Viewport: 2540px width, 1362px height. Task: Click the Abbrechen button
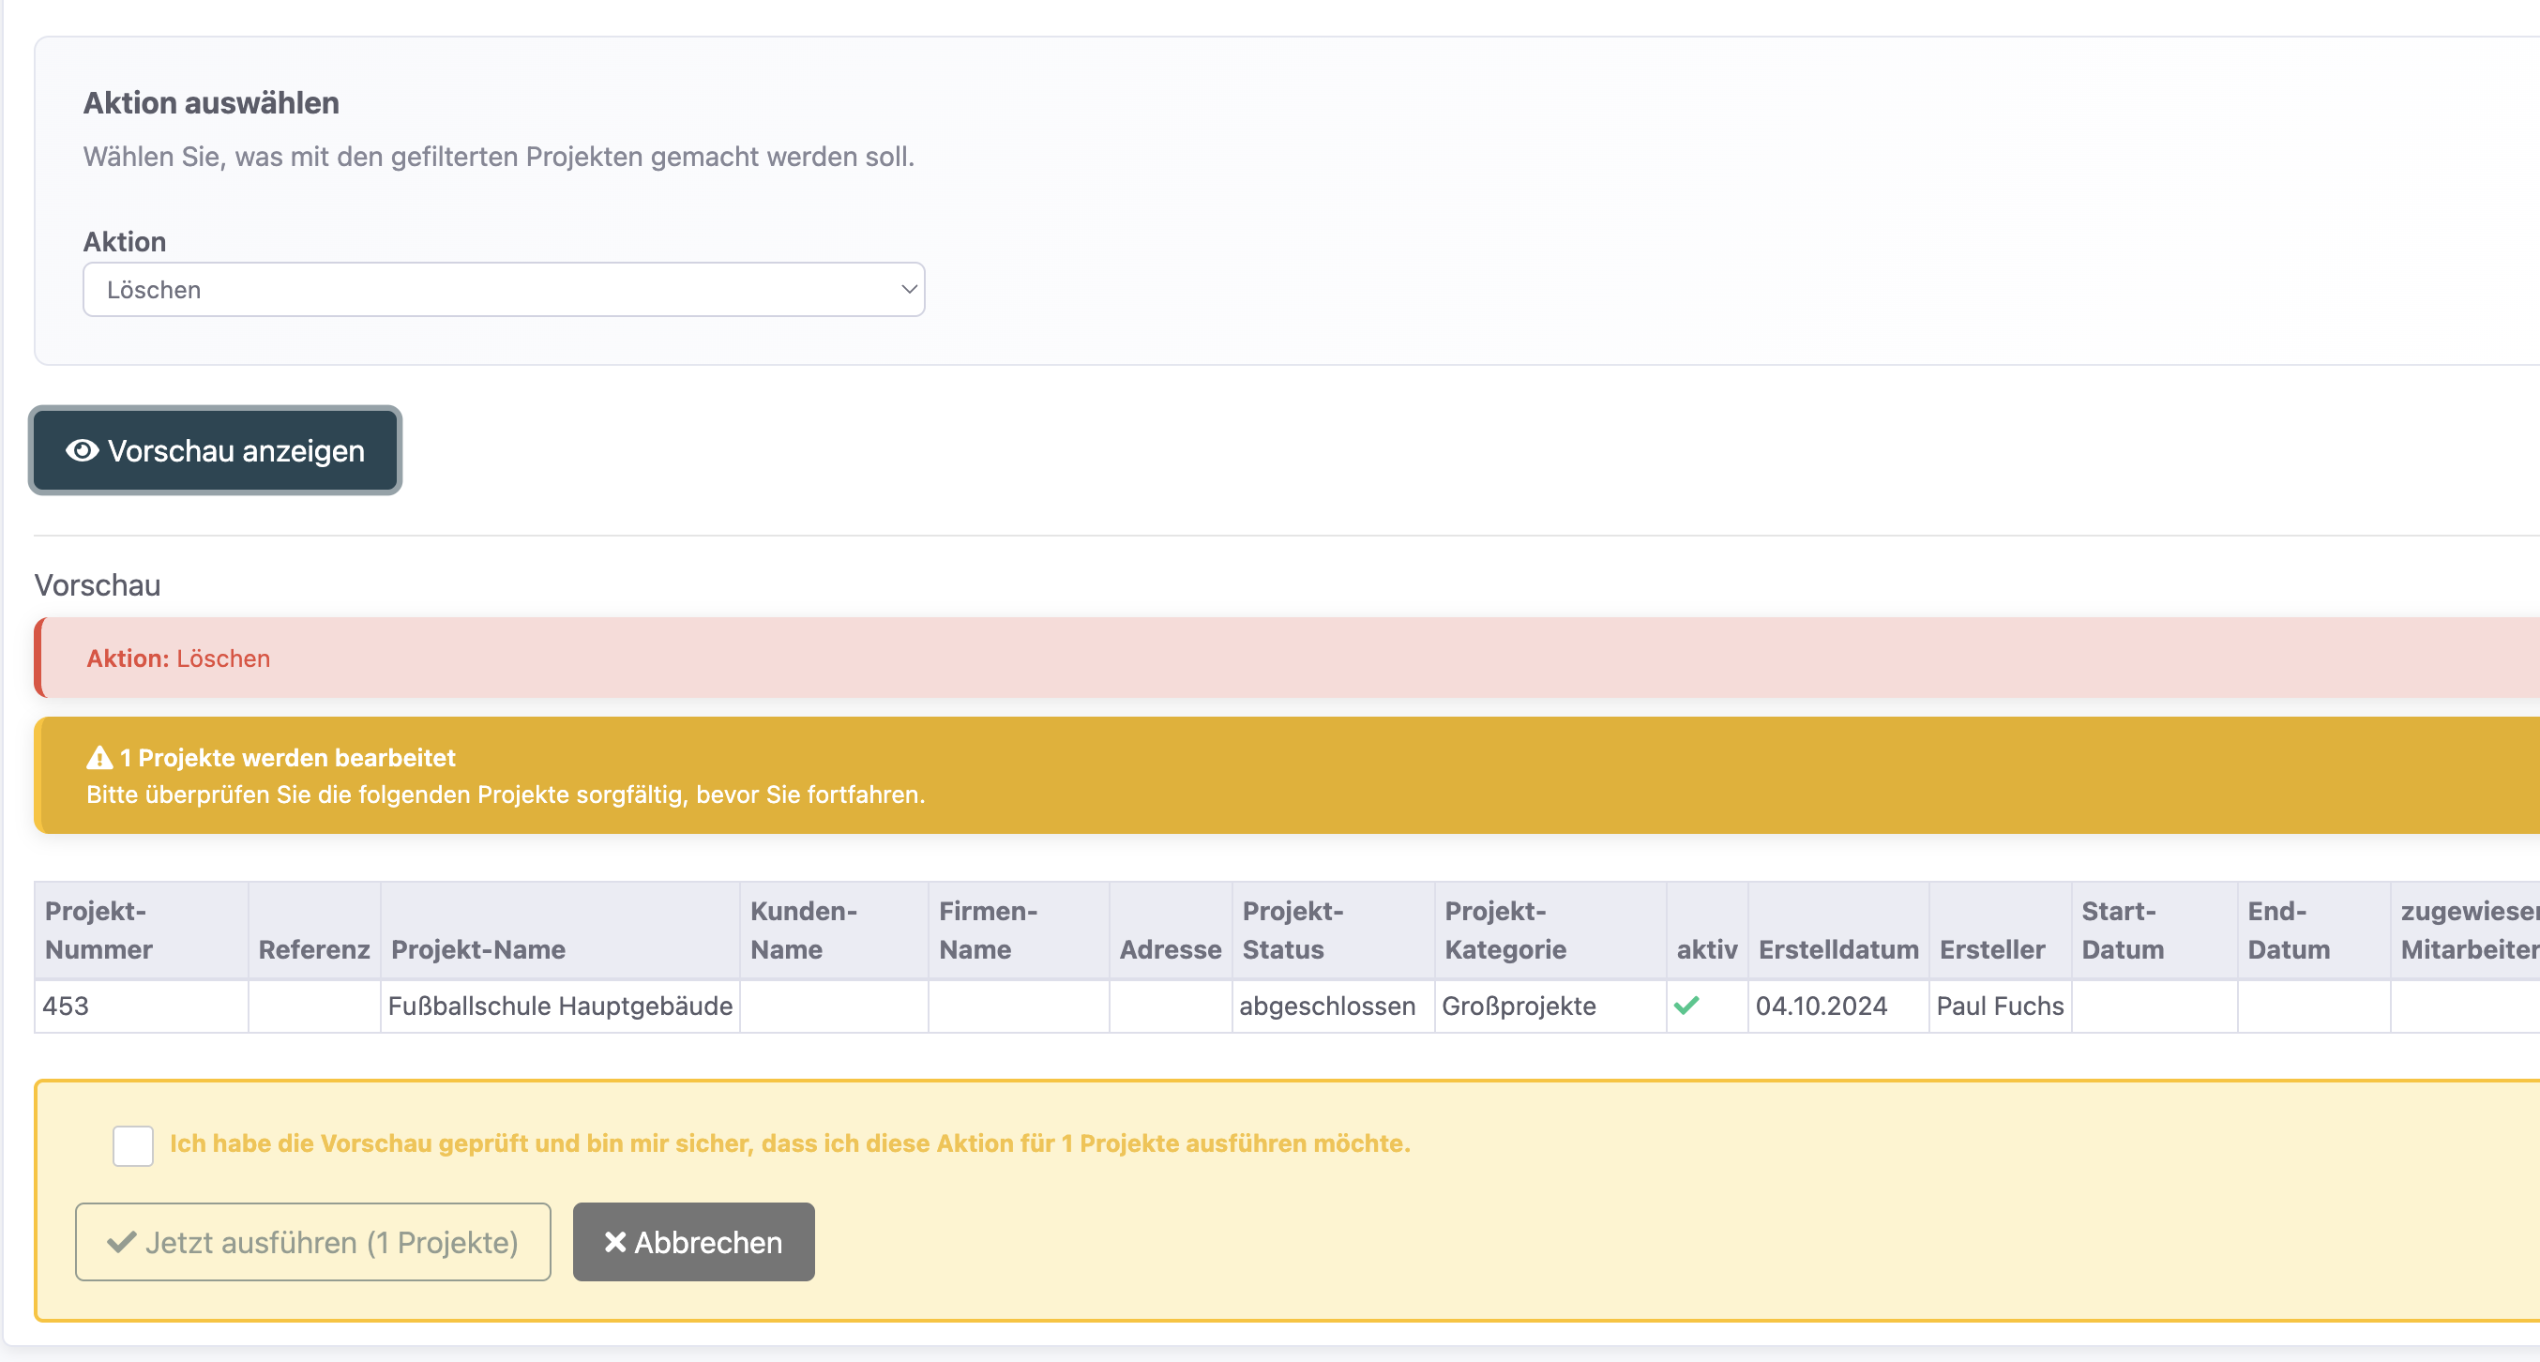tap(693, 1242)
